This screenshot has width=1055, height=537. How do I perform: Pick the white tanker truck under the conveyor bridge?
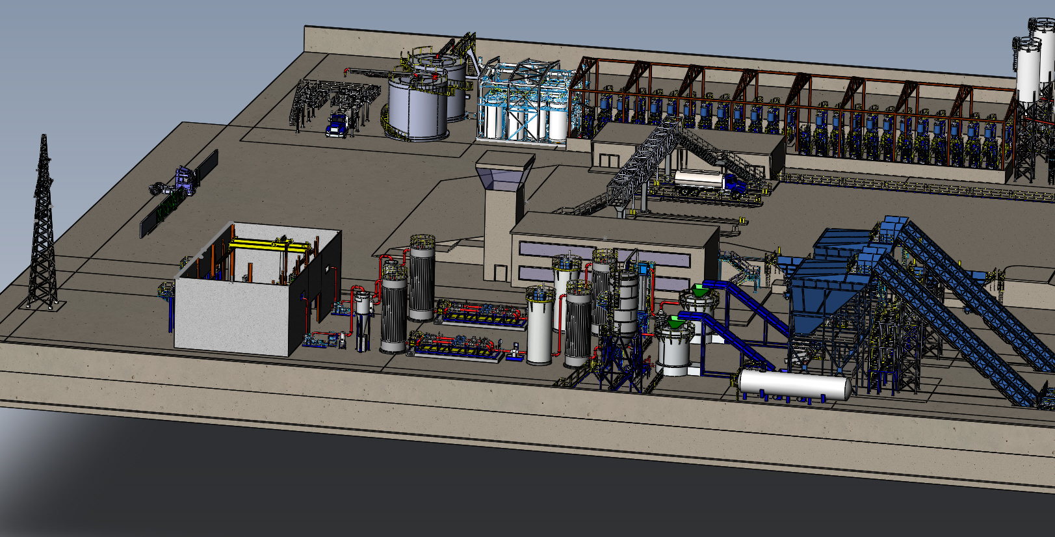pyautogui.click(x=709, y=180)
